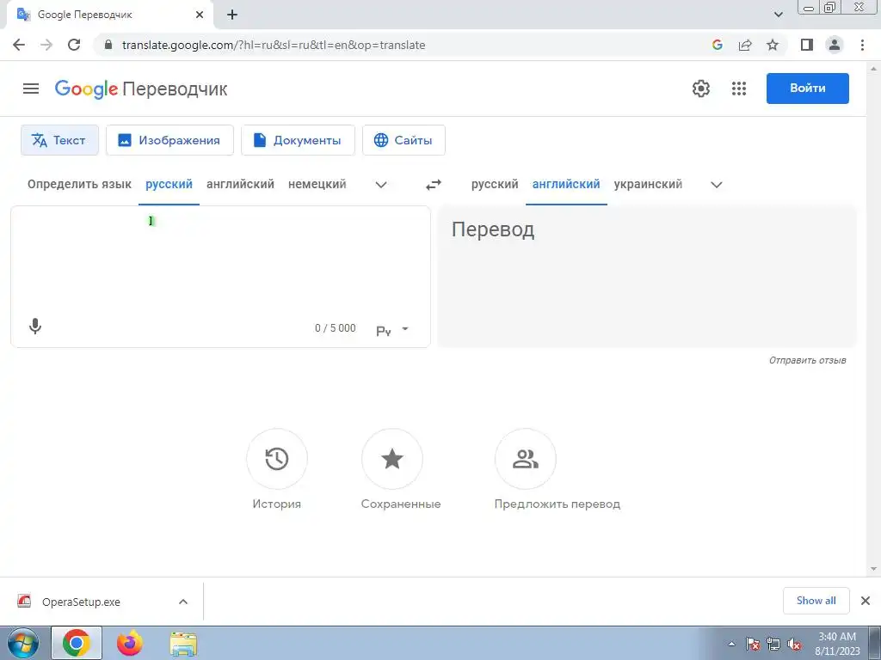The image size is (881, 660).
Task: Click the Войти sign-in button
Action: tap(807, 89)
